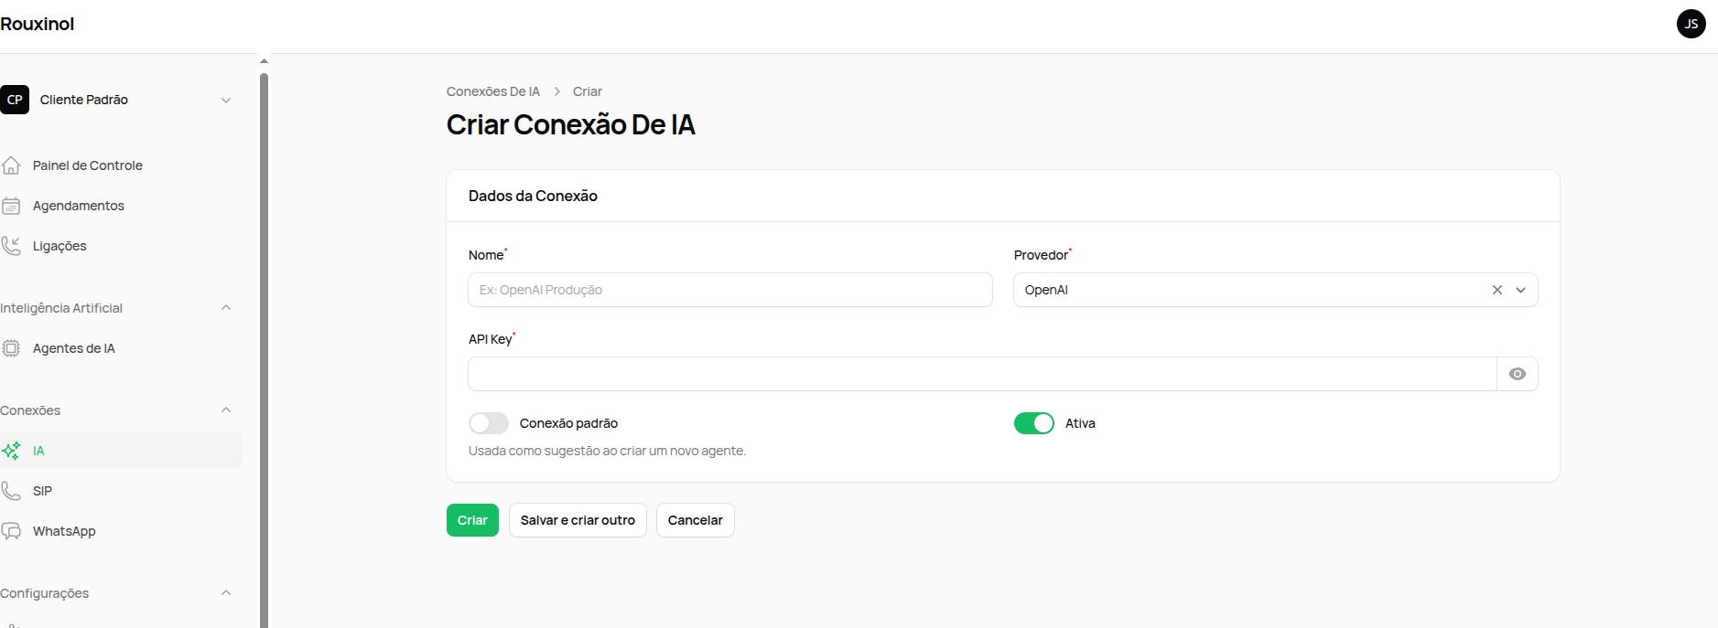
Task: Click the JS user avatar
Action: (x=1691, y=24)
